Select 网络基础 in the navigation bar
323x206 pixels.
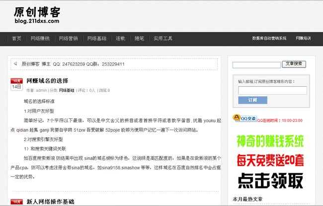[x=97, y=38]
